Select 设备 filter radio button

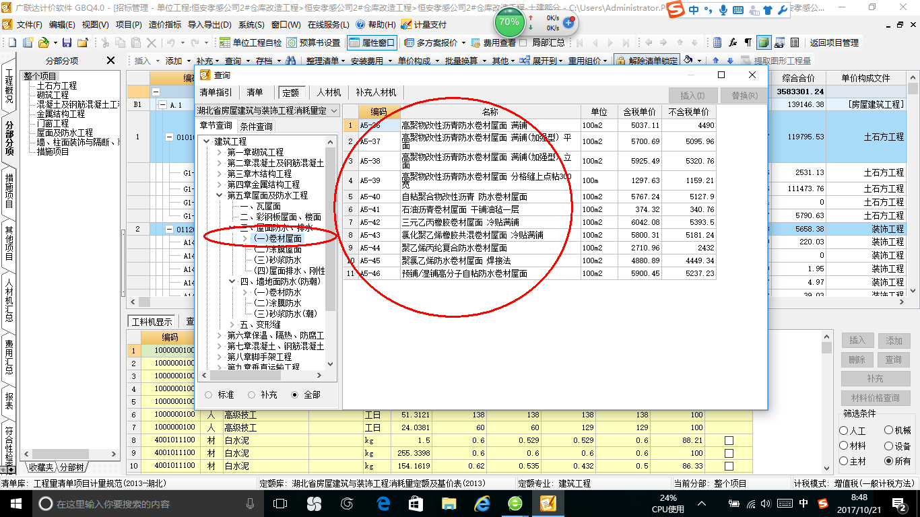pyautogui.click(x=889, y=446)
